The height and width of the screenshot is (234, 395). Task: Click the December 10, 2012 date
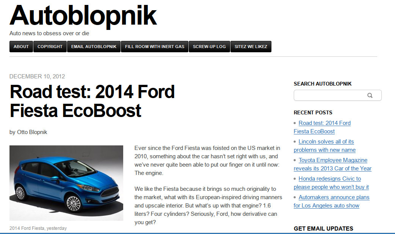pos(37,76)
